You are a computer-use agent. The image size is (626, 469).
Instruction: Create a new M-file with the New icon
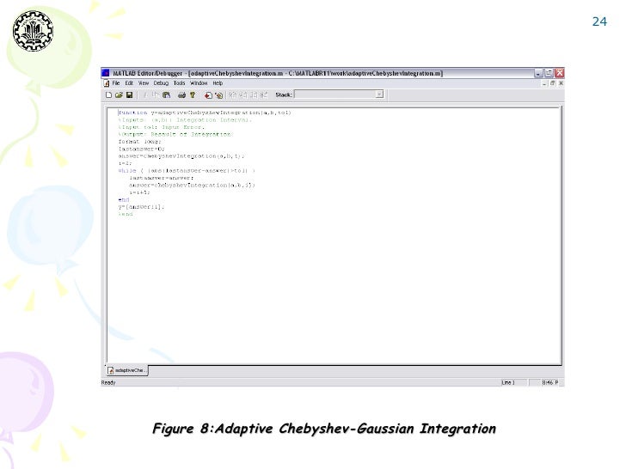point(108,94)
